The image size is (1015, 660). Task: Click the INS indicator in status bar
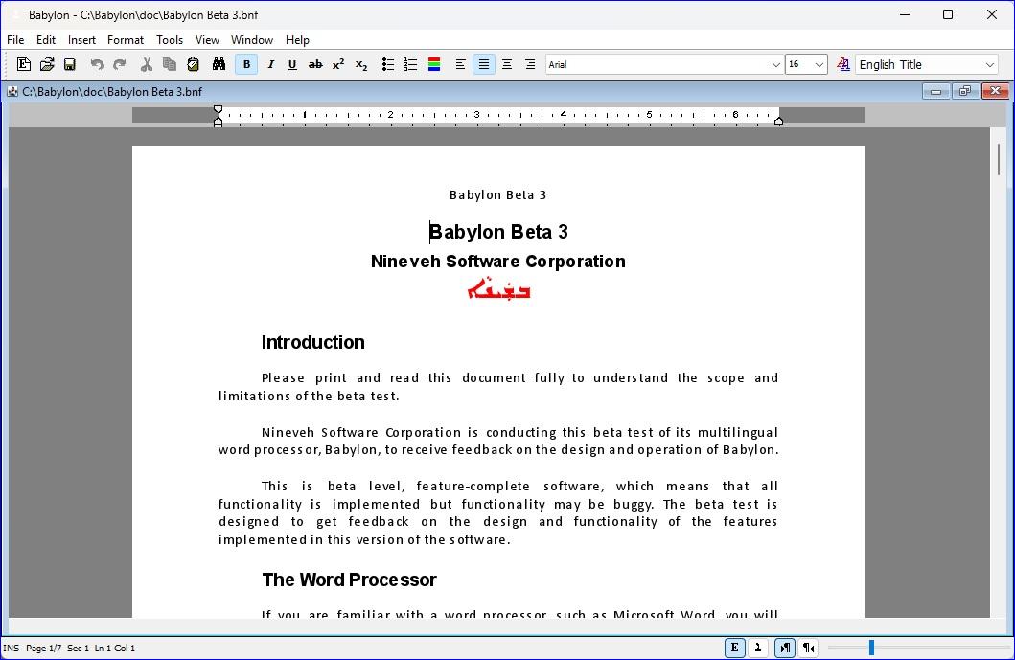(x=11, y=648)
